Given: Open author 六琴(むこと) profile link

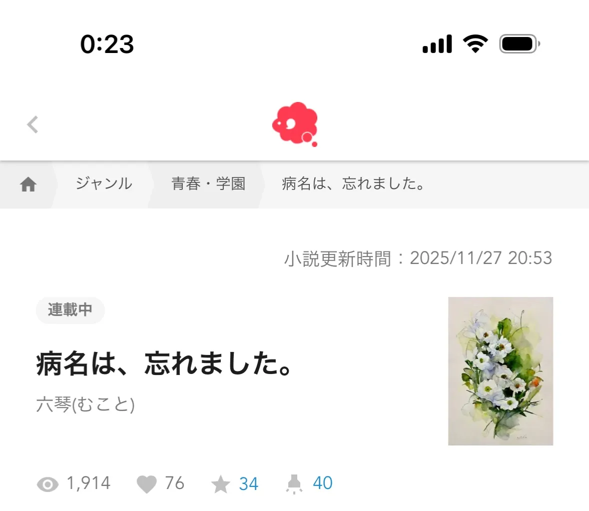Looking at the screenshot, I should click(85, 404).
